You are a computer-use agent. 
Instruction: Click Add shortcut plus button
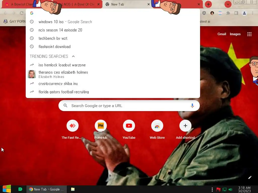pos(185,126)
